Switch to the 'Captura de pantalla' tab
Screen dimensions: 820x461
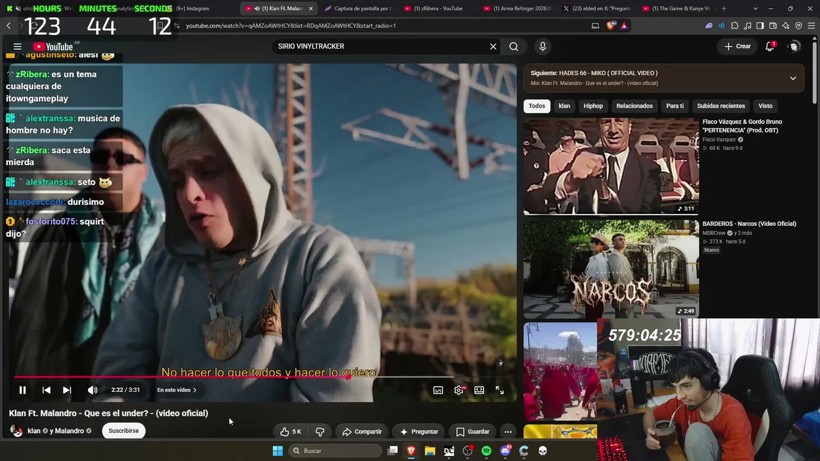(360, 8)
